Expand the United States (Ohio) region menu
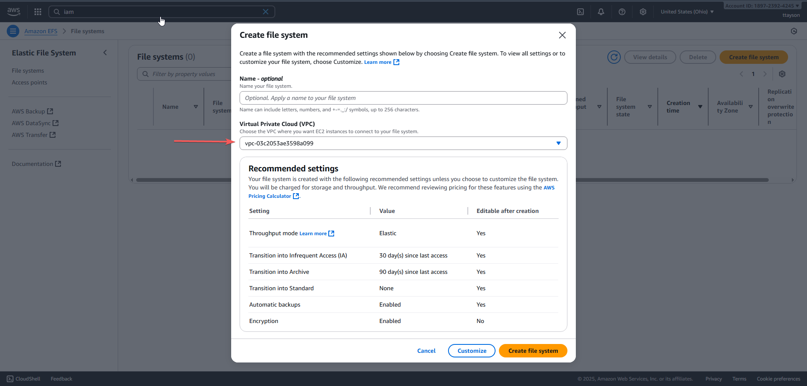 [687, 12]
